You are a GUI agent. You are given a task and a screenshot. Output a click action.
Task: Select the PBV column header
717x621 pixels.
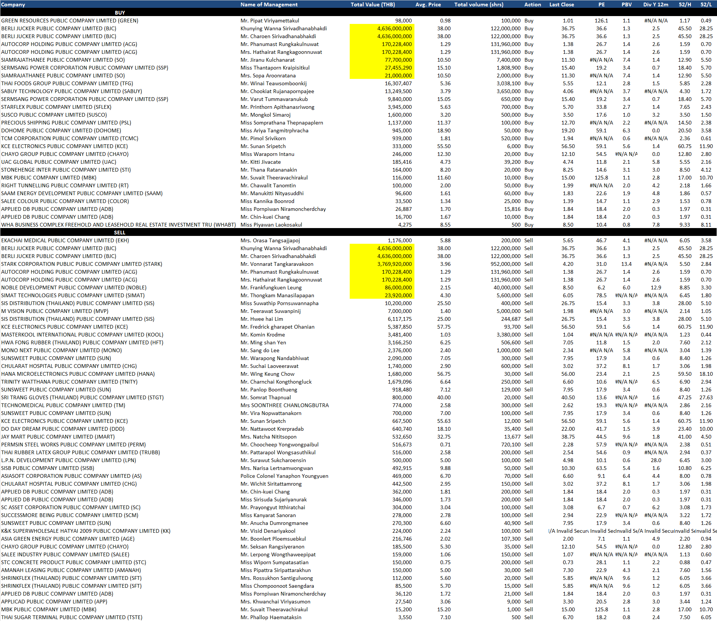pos(626,4)
